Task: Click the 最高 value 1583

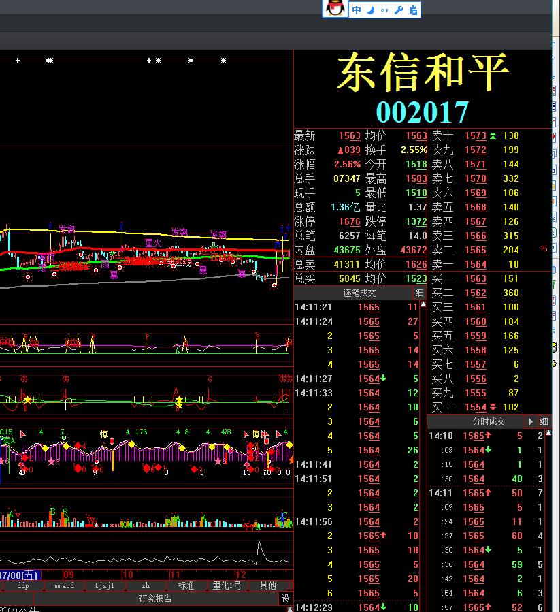Action: [416, 178]
